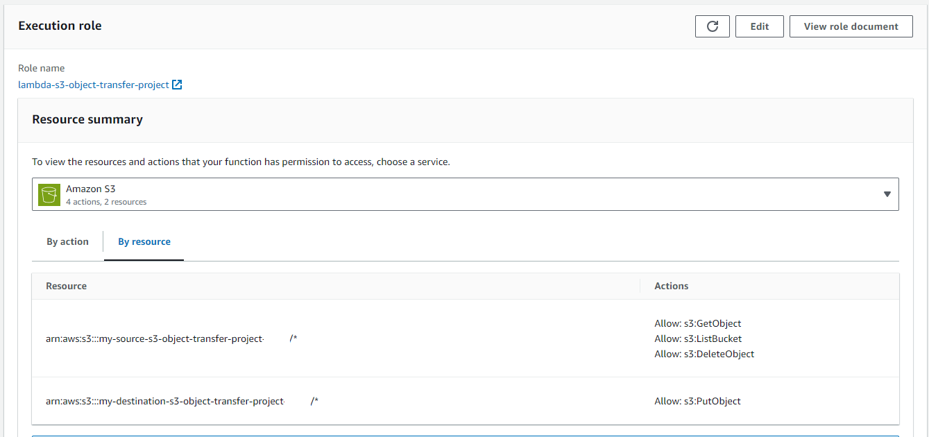Click the Edit button
The image size is (929, 437).
(x=760, y=26)
